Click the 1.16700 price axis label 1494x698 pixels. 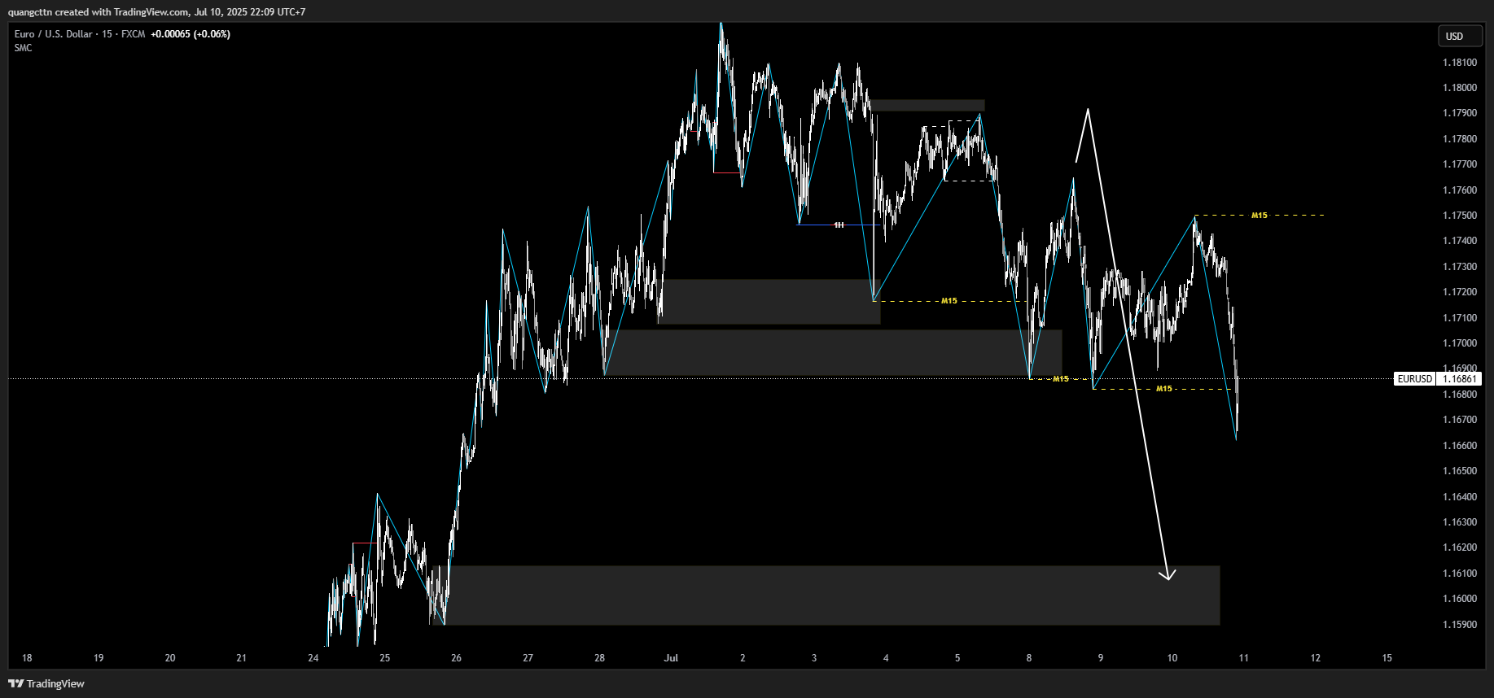1460,420
